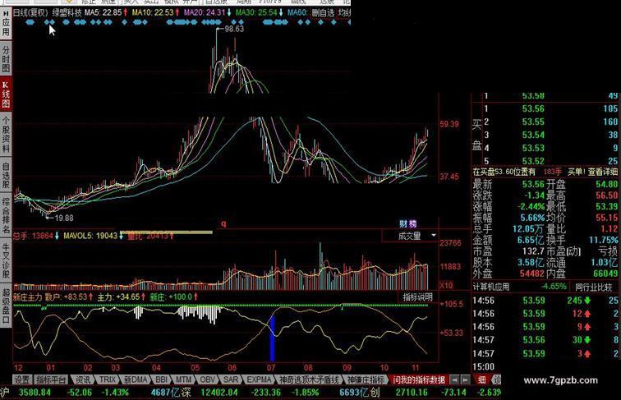
Task: Click the 指标说明 button
Action: [x=417, y=297]
